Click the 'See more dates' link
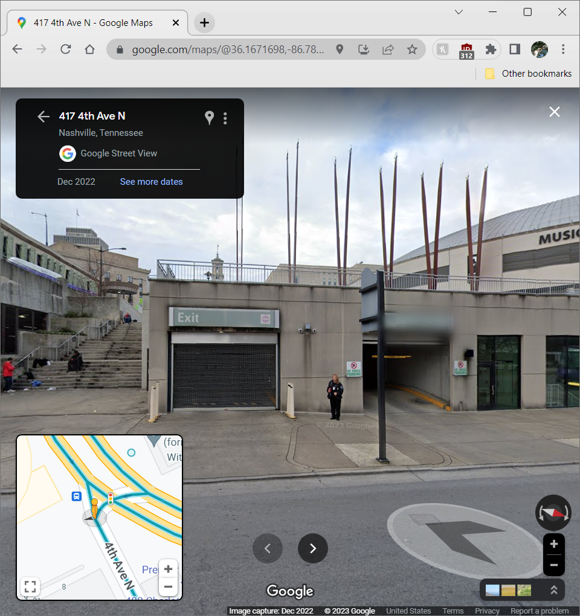 point(151,182)
